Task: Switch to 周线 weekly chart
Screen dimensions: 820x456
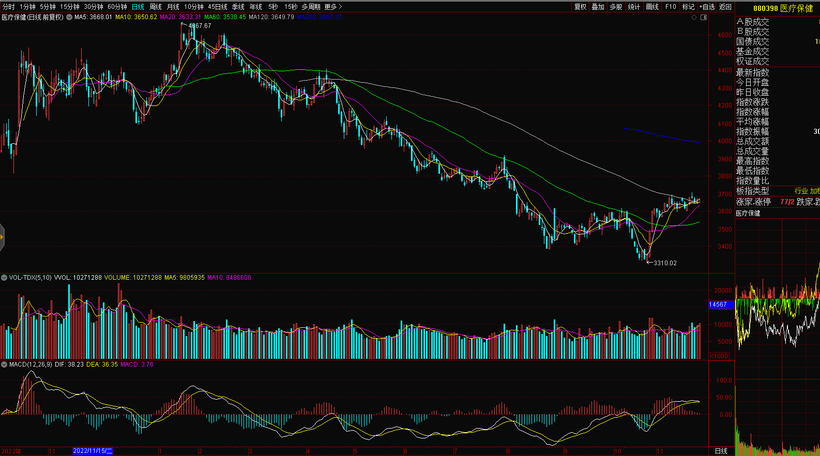Action: coord(156,7)
